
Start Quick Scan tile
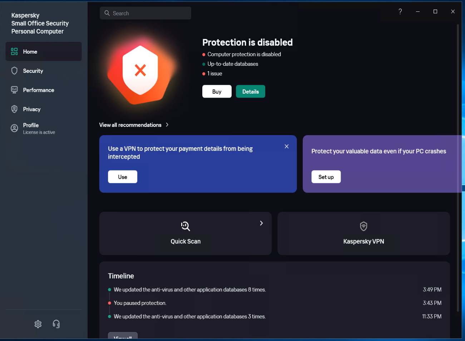[x=185, y=233]
